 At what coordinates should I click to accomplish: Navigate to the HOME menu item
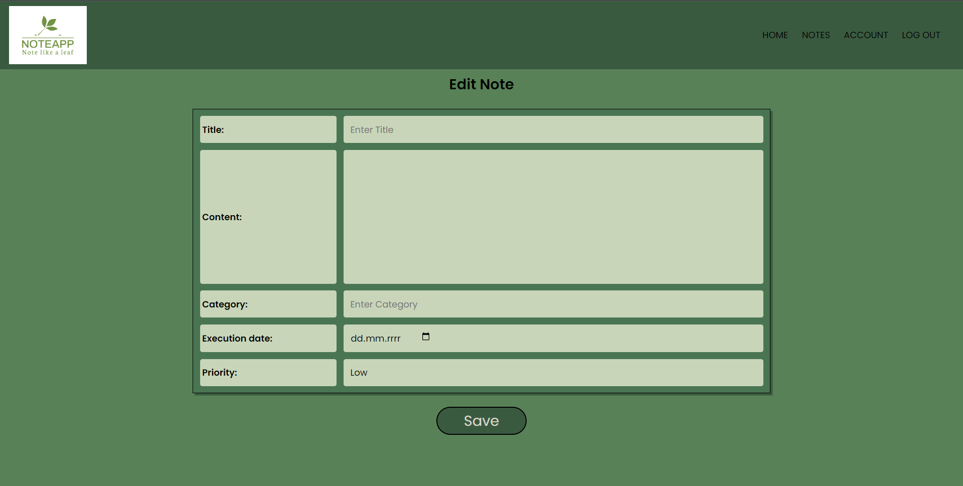coord(775,35)
